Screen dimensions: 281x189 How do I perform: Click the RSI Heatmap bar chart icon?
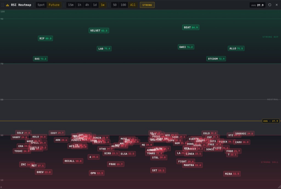tap(7, 5)
